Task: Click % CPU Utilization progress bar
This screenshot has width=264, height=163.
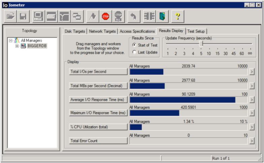Action: pos(189,127)
